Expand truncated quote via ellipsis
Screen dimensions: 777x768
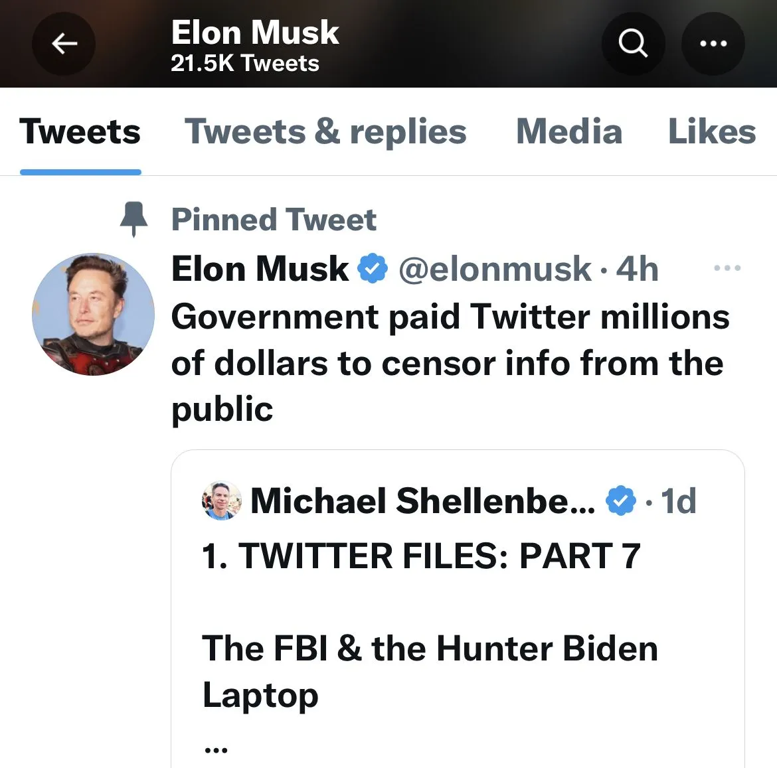pyautogui.click(x=216, y=749)
